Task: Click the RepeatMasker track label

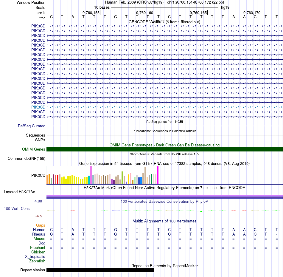Action: (33, 270)
